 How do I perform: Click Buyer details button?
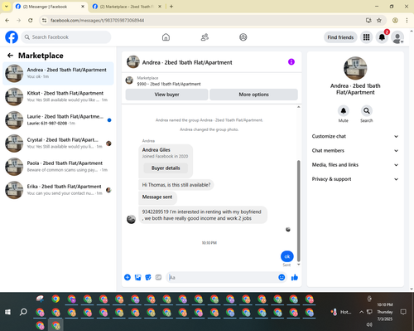pos(166,168)
